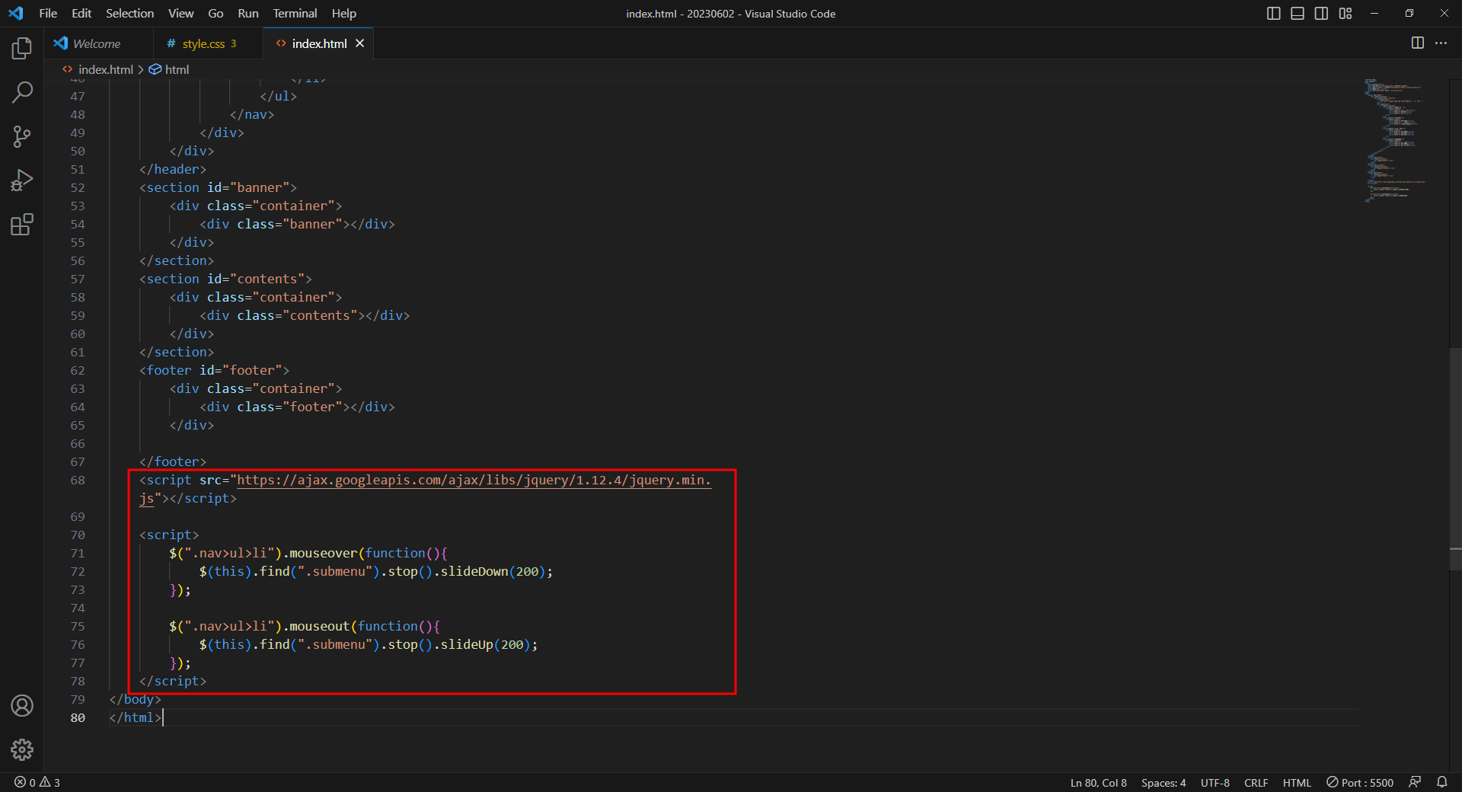Open the Help menu

point(343,13)
